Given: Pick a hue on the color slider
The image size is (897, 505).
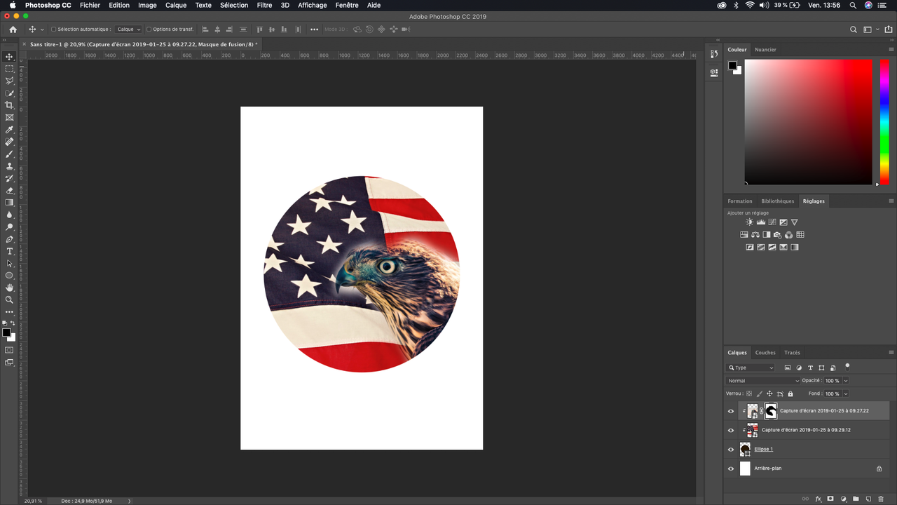Looking at the screenshot, I should tap(884, 122).
